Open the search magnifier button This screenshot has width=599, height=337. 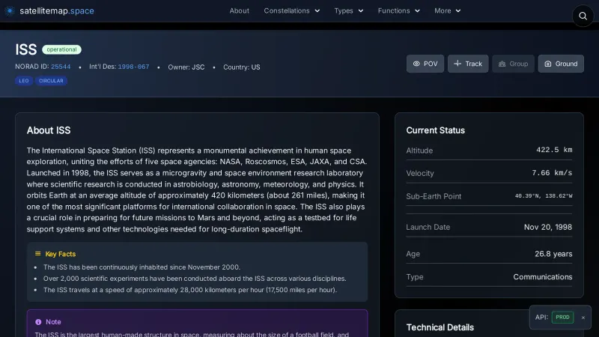point(583,16)
